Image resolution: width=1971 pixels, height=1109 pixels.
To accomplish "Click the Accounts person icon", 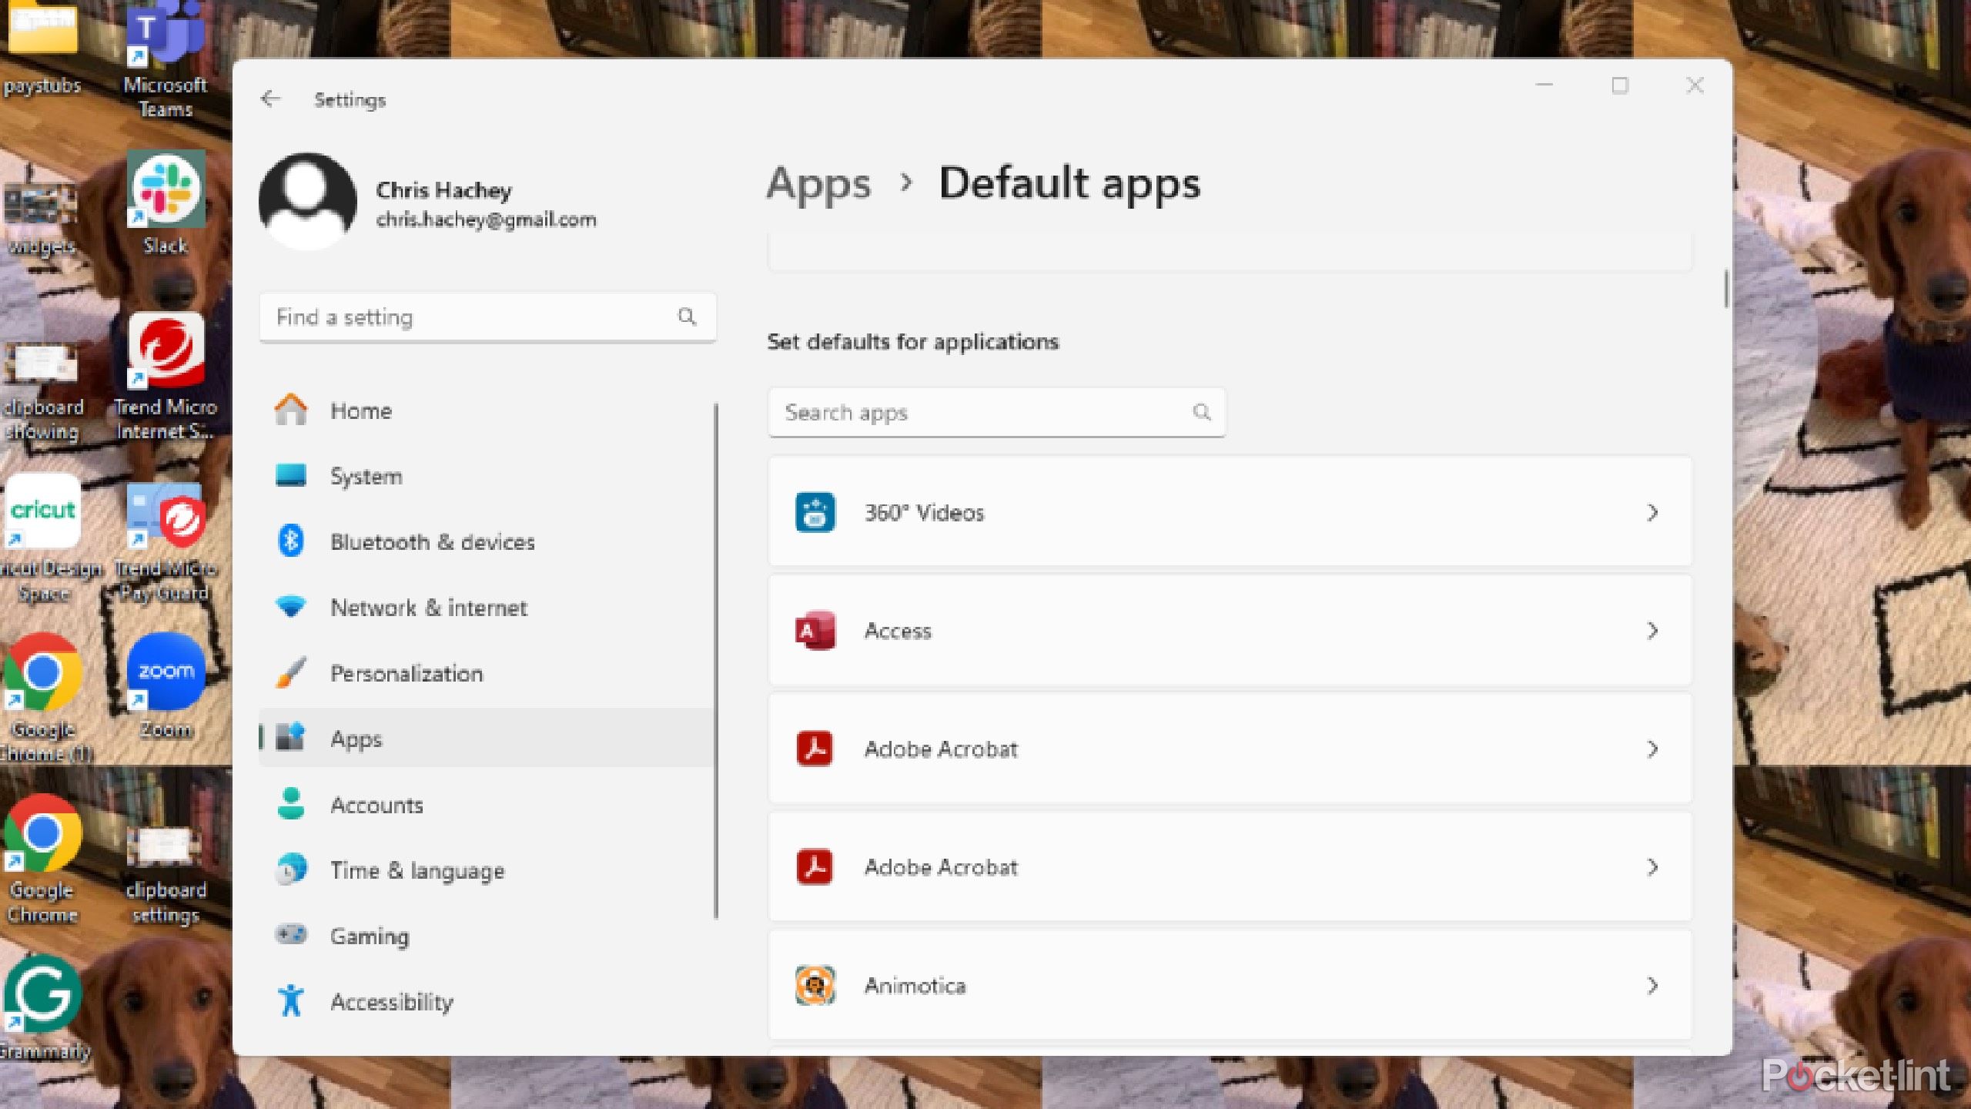I will (x=291, y=804).
